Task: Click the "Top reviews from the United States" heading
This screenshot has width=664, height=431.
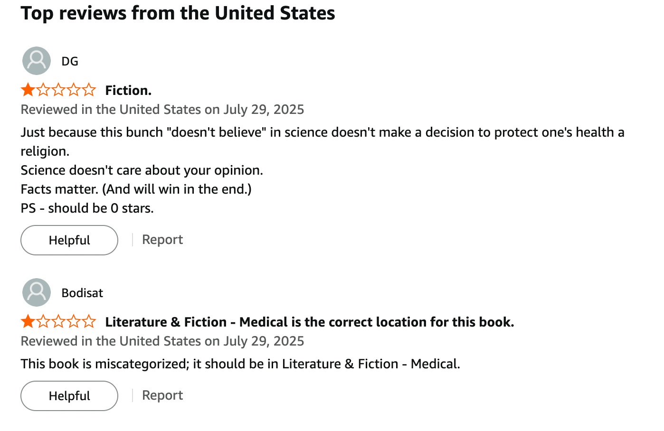Action: (x=178, y=13)
